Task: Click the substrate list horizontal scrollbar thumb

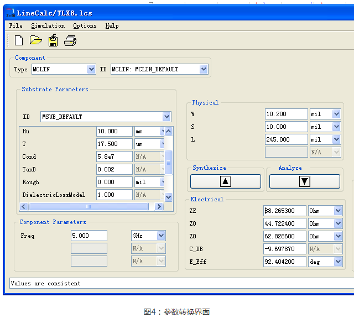Action: point(88,207)
